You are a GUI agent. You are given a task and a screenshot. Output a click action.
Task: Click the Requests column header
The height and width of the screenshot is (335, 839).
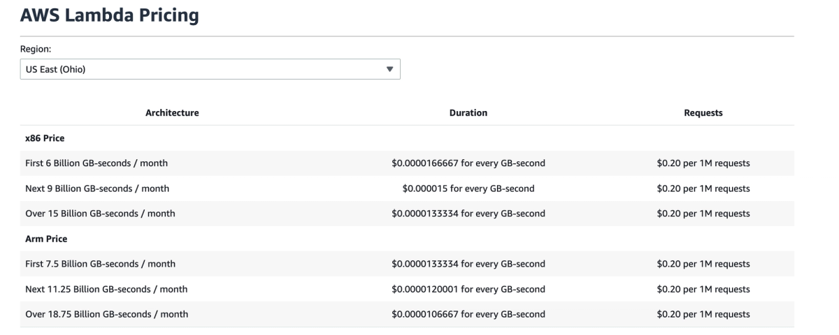pos(703,112)
